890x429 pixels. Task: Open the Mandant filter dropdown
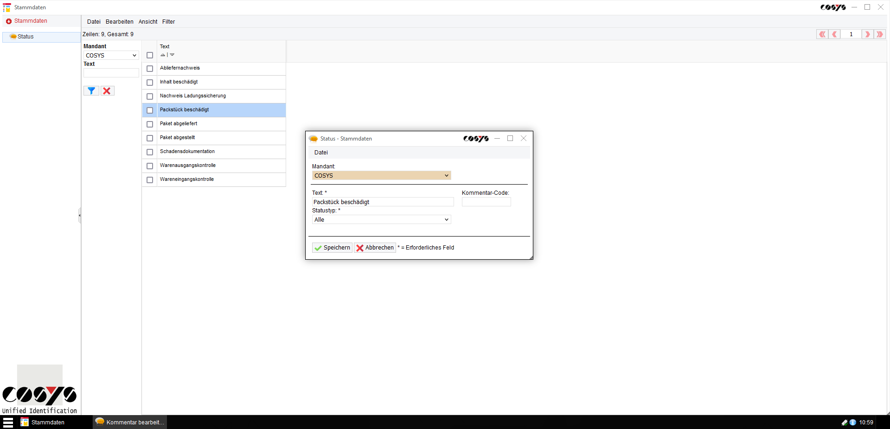(111, 55)
